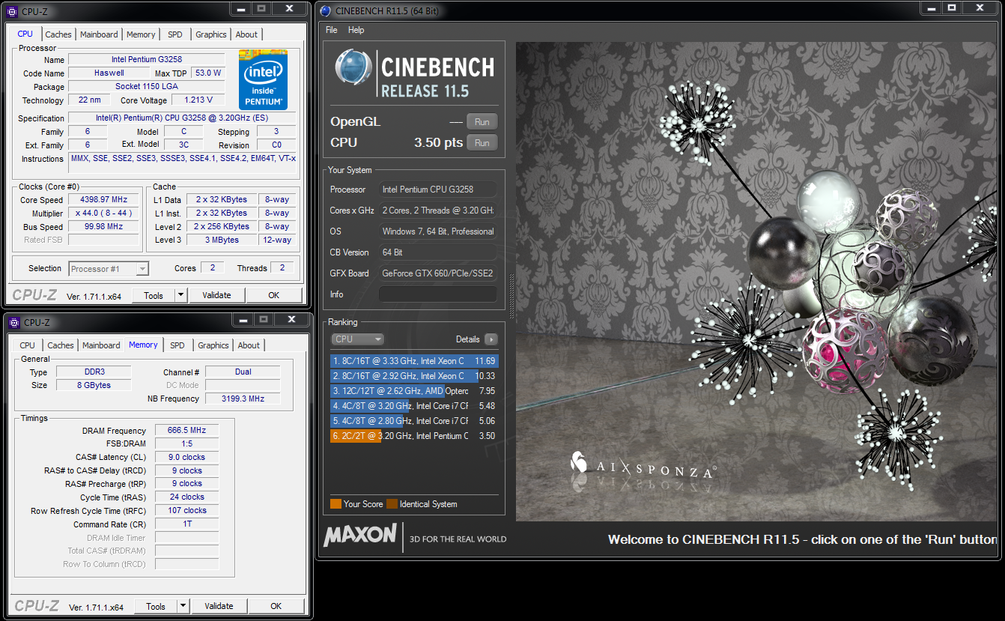This screenshot has height=621, width=1005.
Task: Click the empty Info field in Cinebench
Action: coord(437,294)
